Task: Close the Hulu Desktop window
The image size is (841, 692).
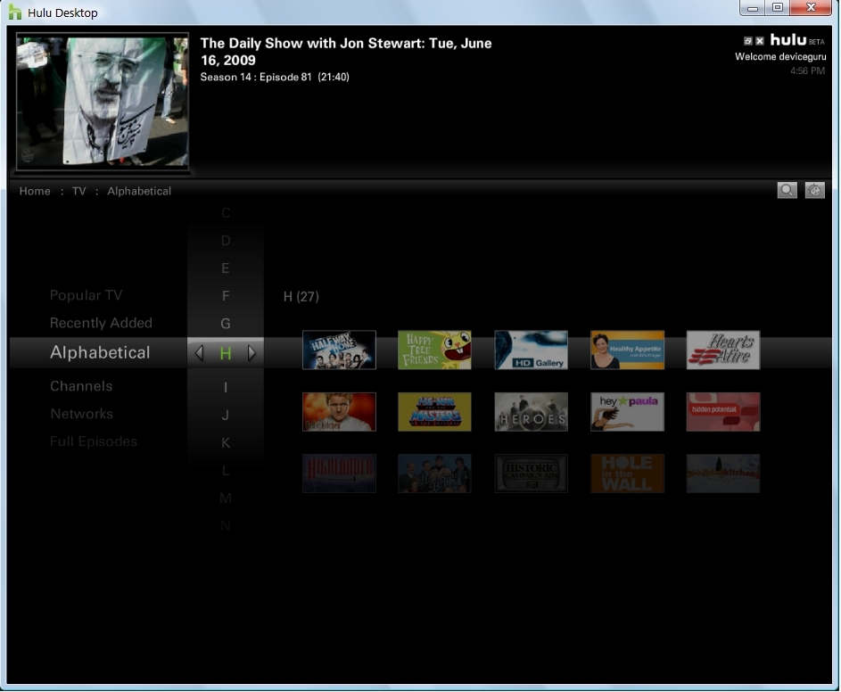Action: coord(811,8)
